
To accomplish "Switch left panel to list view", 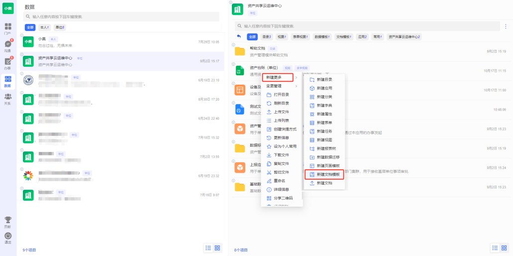I will click(208, 248).
